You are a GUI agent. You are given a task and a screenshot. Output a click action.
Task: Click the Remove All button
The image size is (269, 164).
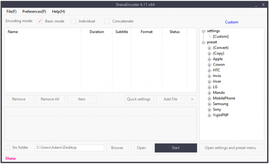(50, 99)
